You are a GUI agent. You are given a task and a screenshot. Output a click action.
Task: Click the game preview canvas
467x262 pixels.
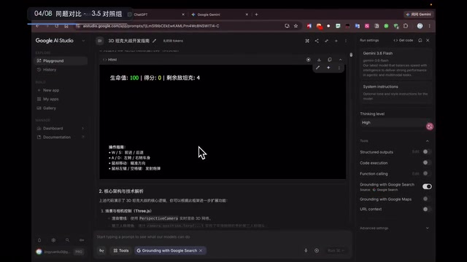coord(223,122)
